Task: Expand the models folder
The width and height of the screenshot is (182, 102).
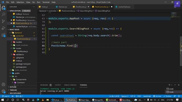Action: pyautogui.click(x=11, y=42)
